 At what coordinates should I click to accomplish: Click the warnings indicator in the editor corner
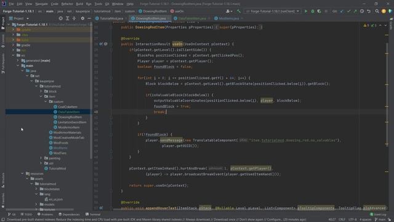[367, 25]
